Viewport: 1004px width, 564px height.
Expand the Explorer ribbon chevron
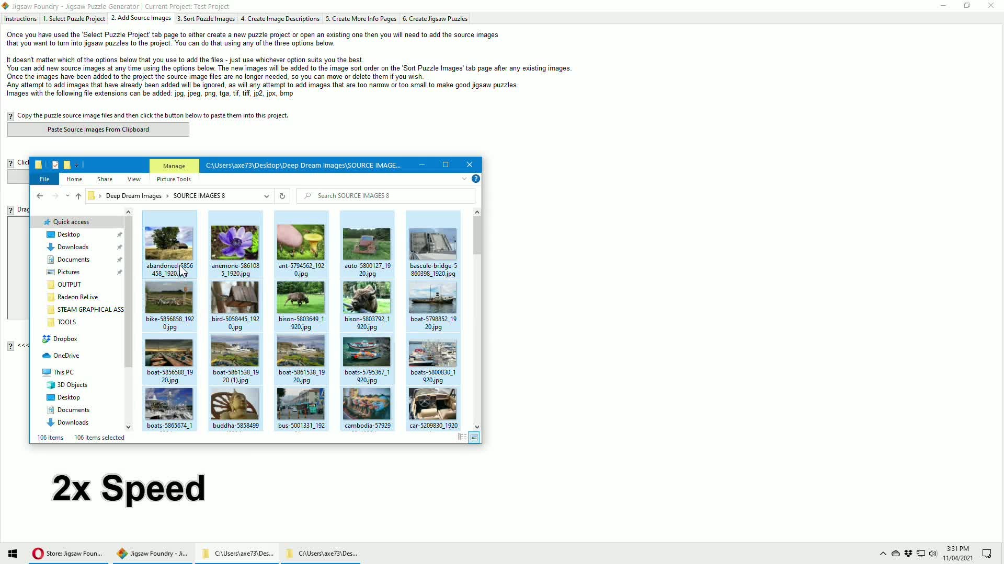pyautogui.click(x=464, y=179)
